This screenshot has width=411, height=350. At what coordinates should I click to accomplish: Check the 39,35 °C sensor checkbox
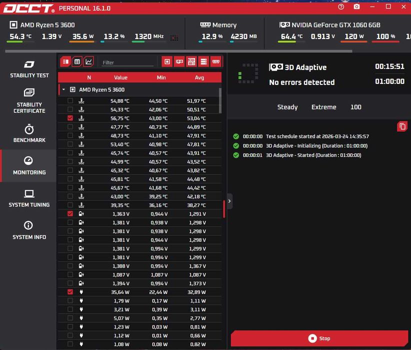tap(70, 205)
